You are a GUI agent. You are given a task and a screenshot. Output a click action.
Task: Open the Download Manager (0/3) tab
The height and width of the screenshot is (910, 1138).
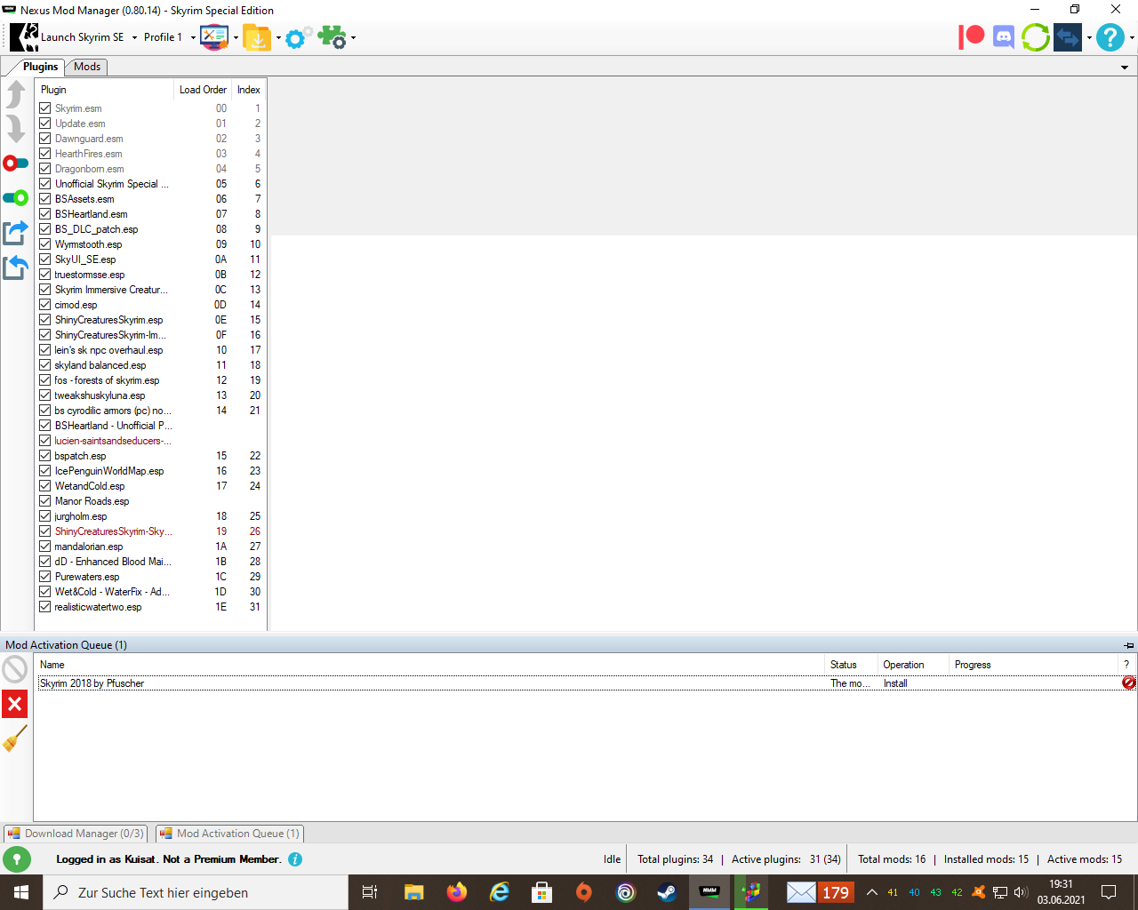coord(76,834)
